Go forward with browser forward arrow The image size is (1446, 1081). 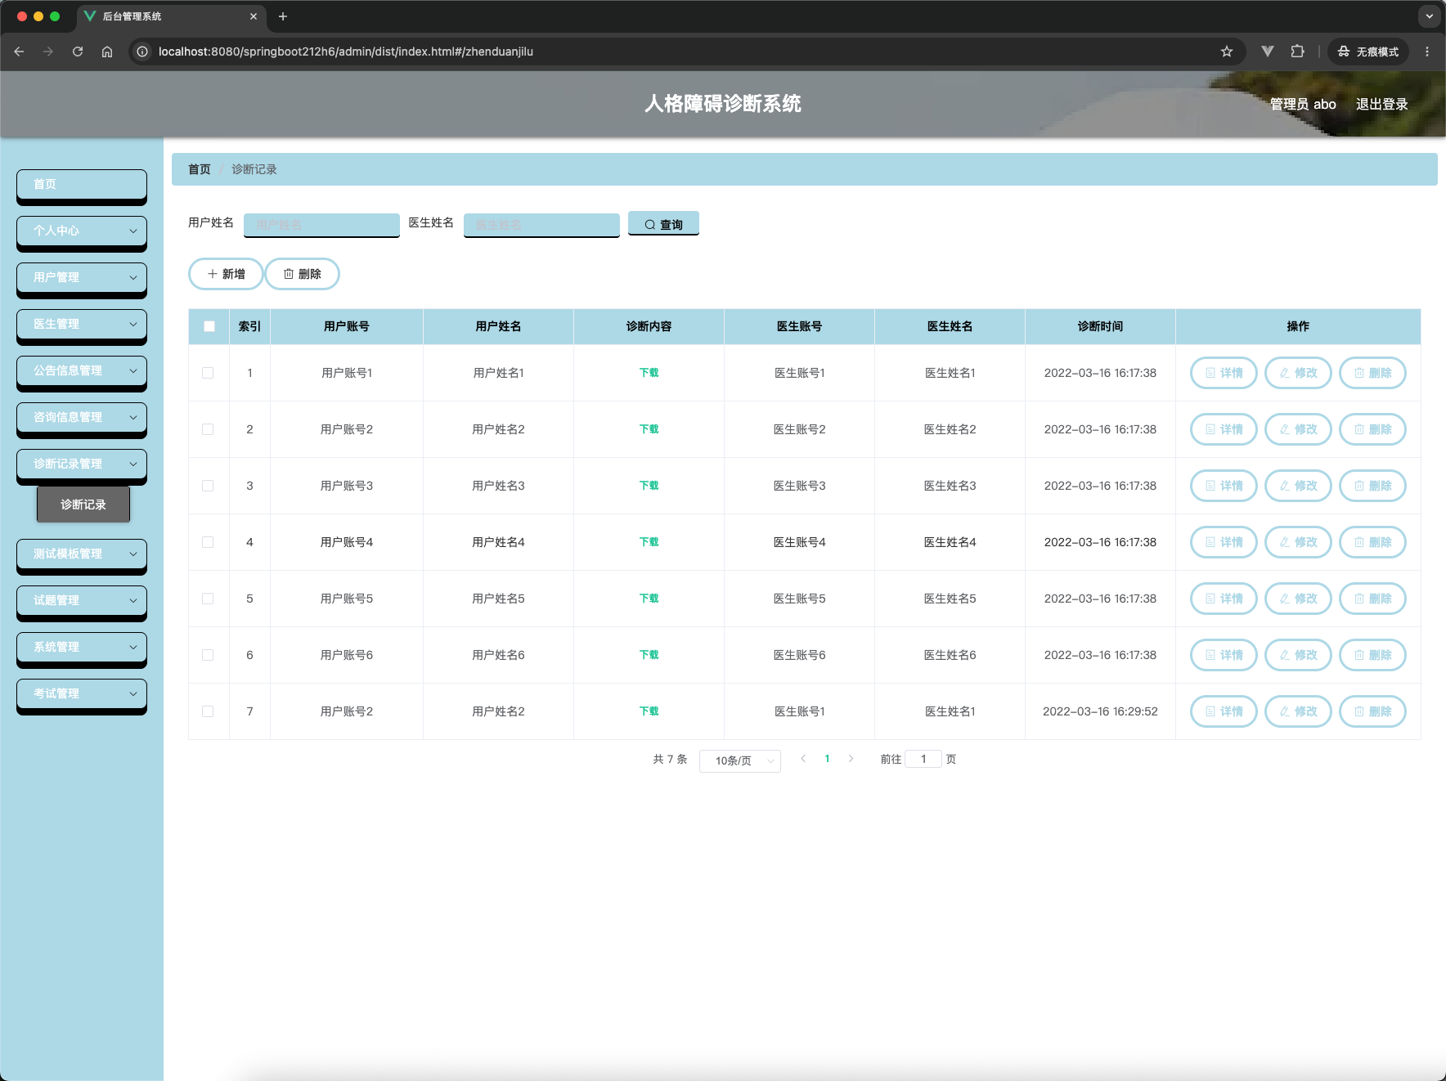coord(48,52)
